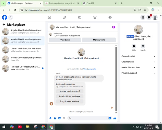
Task: Click the listing thumbnail in right panel
Action: (x=139, y=30)
